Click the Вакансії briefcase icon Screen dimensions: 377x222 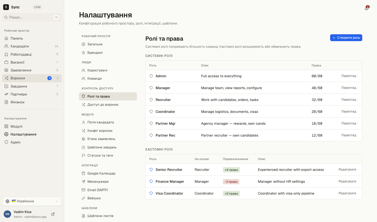[6, 62]
